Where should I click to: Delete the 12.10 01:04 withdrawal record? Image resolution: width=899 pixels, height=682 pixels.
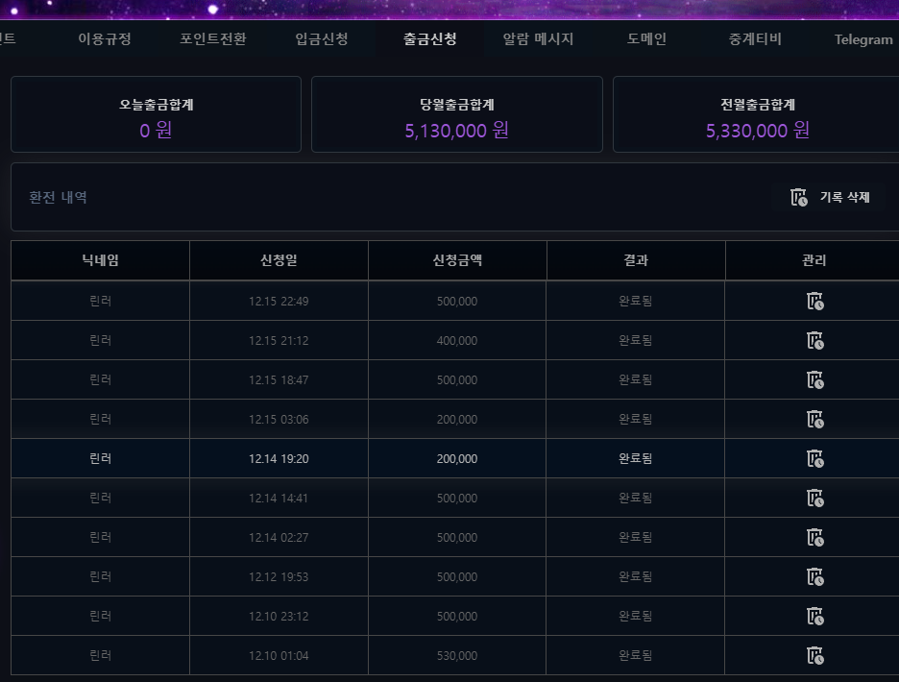[814, 656]
